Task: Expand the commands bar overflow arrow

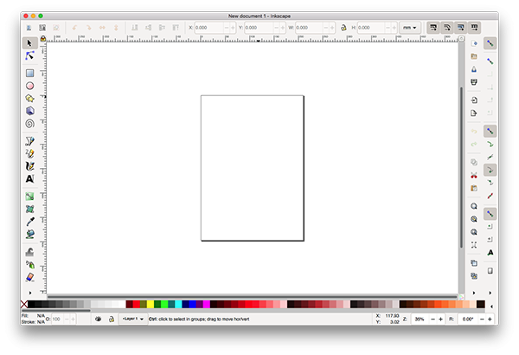Action: click(x=474, y=293)
